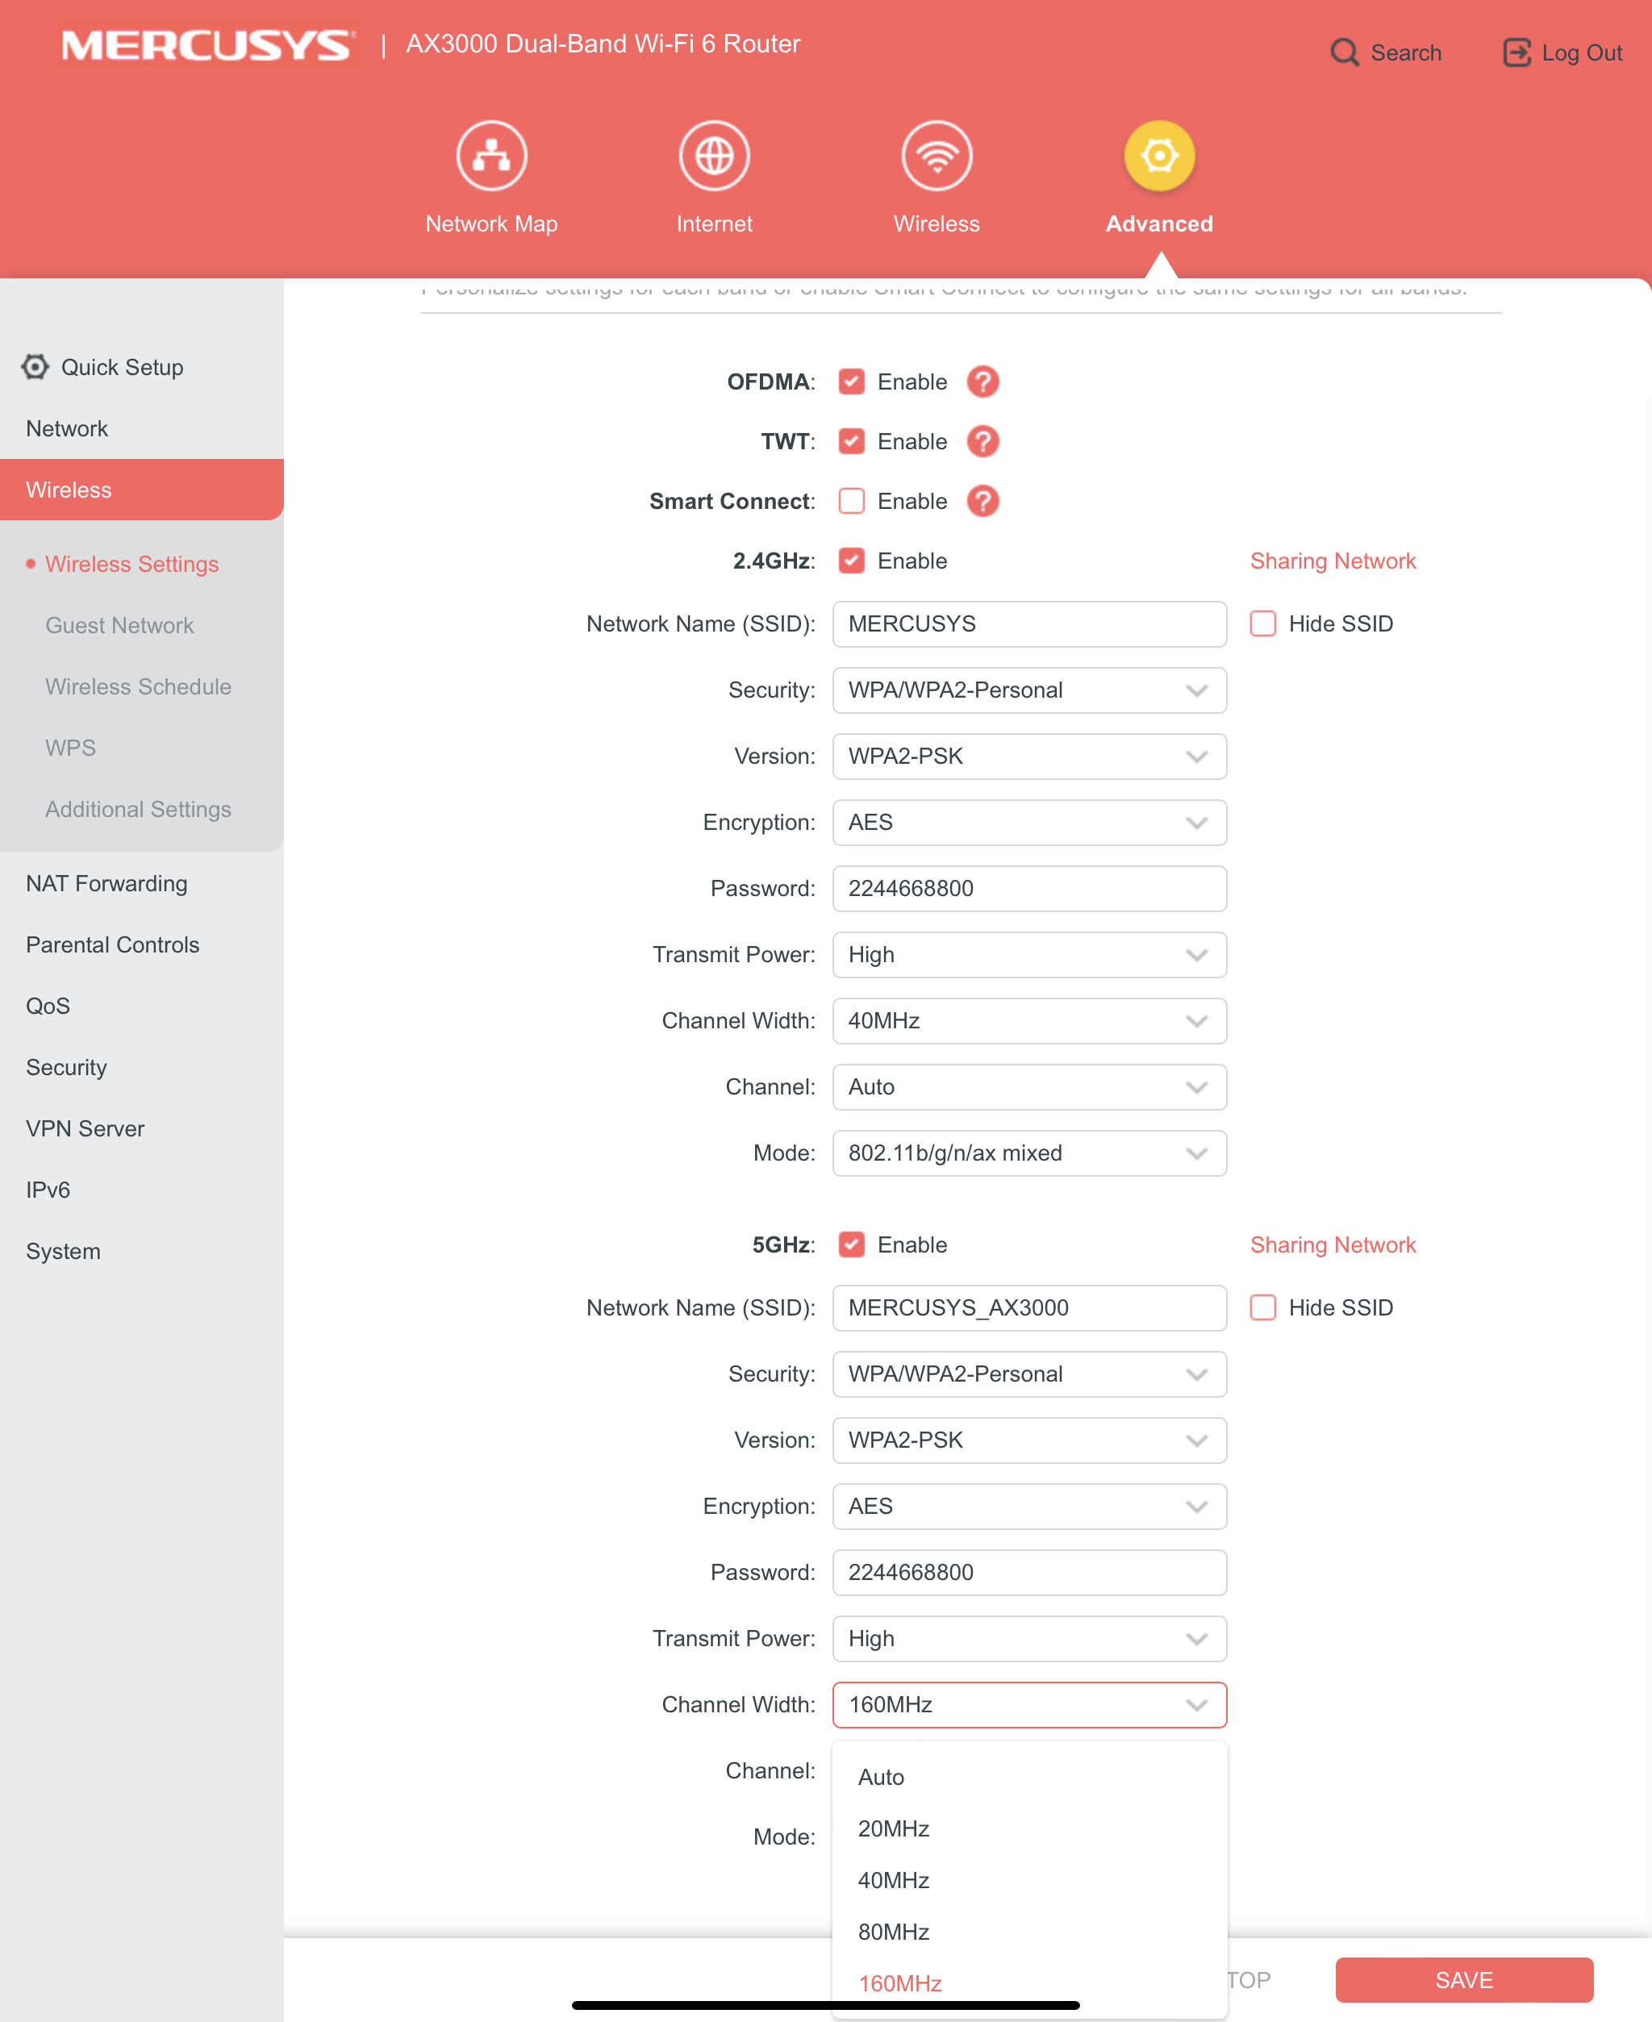1652x2022 pixels.
Task: Open the 2.4GHz Channel Auto dropdown
Action: (x=1028, y=1086)
